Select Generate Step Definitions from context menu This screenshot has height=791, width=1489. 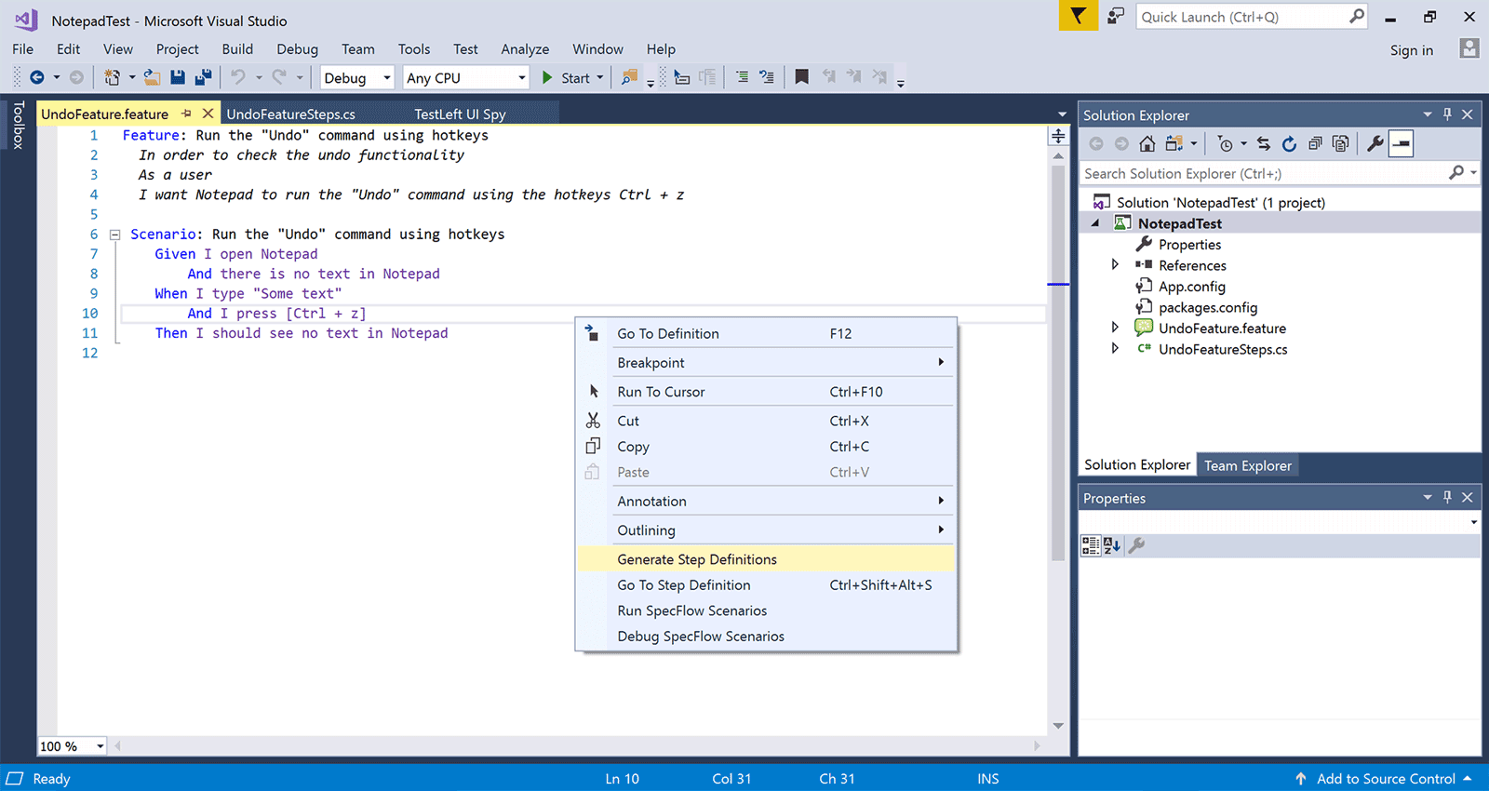(697, 559)
